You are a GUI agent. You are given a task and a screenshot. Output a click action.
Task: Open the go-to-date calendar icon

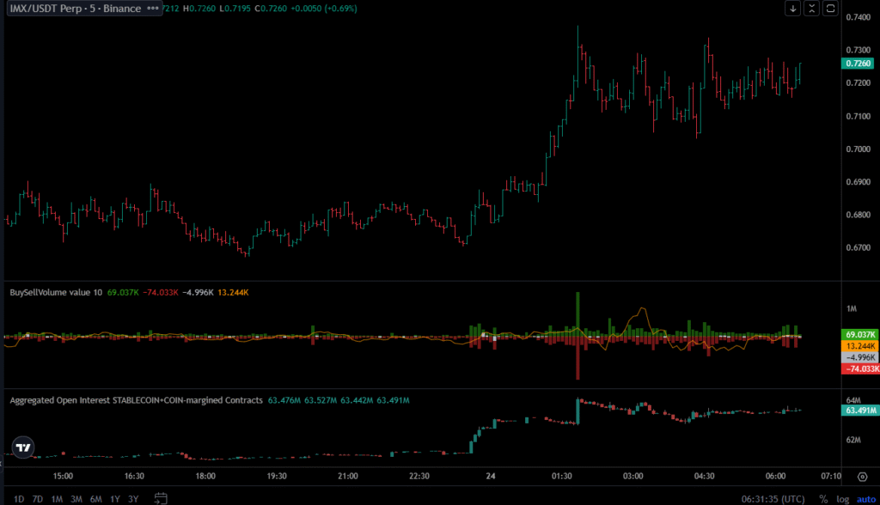coord(161,498)
